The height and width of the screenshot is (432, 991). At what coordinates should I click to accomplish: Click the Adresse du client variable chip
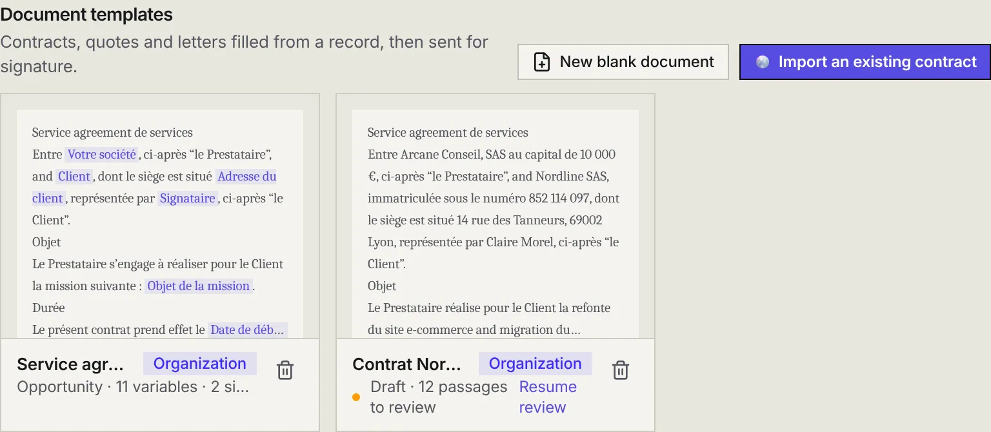246,176
